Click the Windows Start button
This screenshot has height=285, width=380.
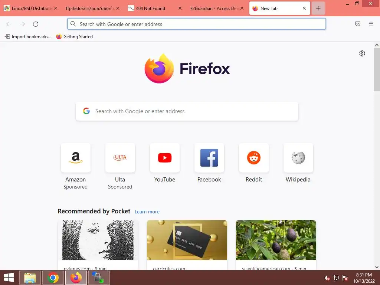click(9, 278)
